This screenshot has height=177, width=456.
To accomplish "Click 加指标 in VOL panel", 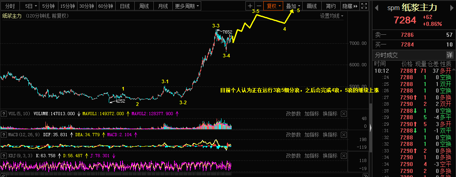I will (312, 114).
